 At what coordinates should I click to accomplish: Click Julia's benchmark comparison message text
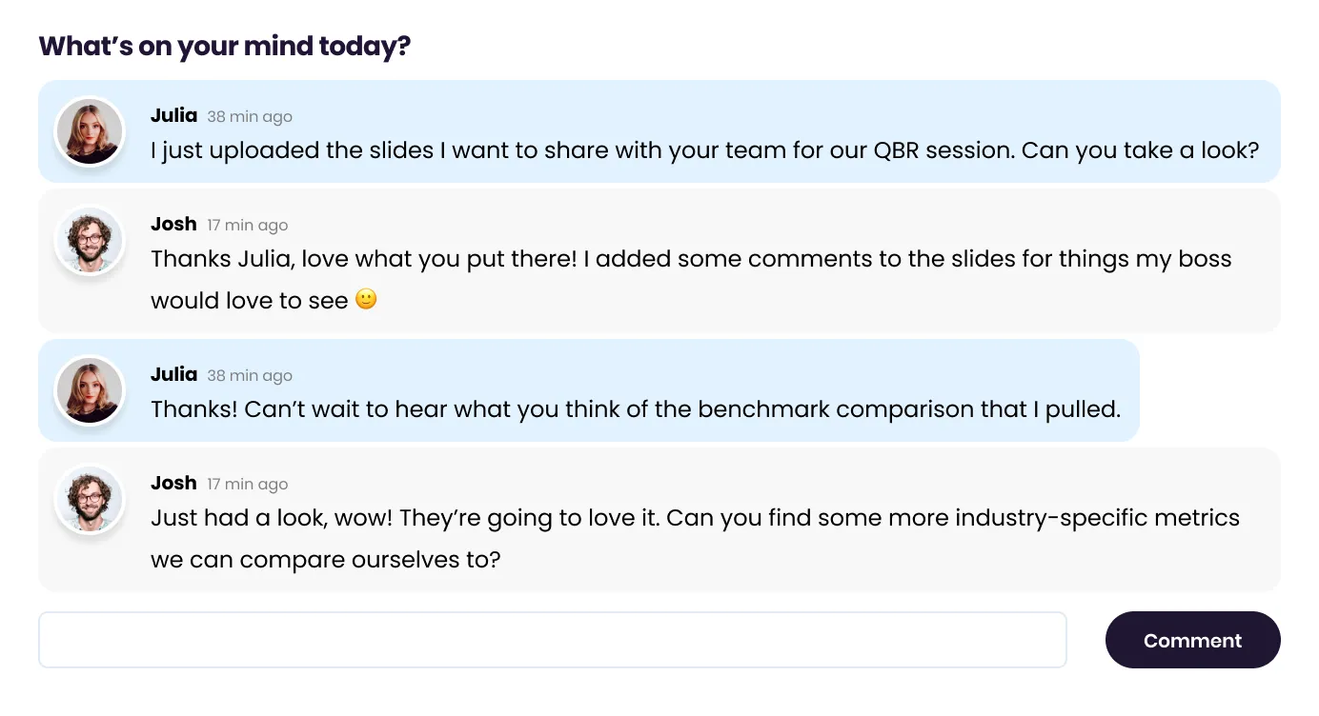[x=635, y=409]
